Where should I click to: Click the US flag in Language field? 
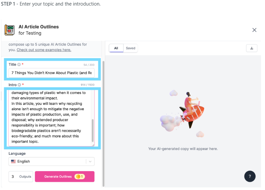point(13,161)
